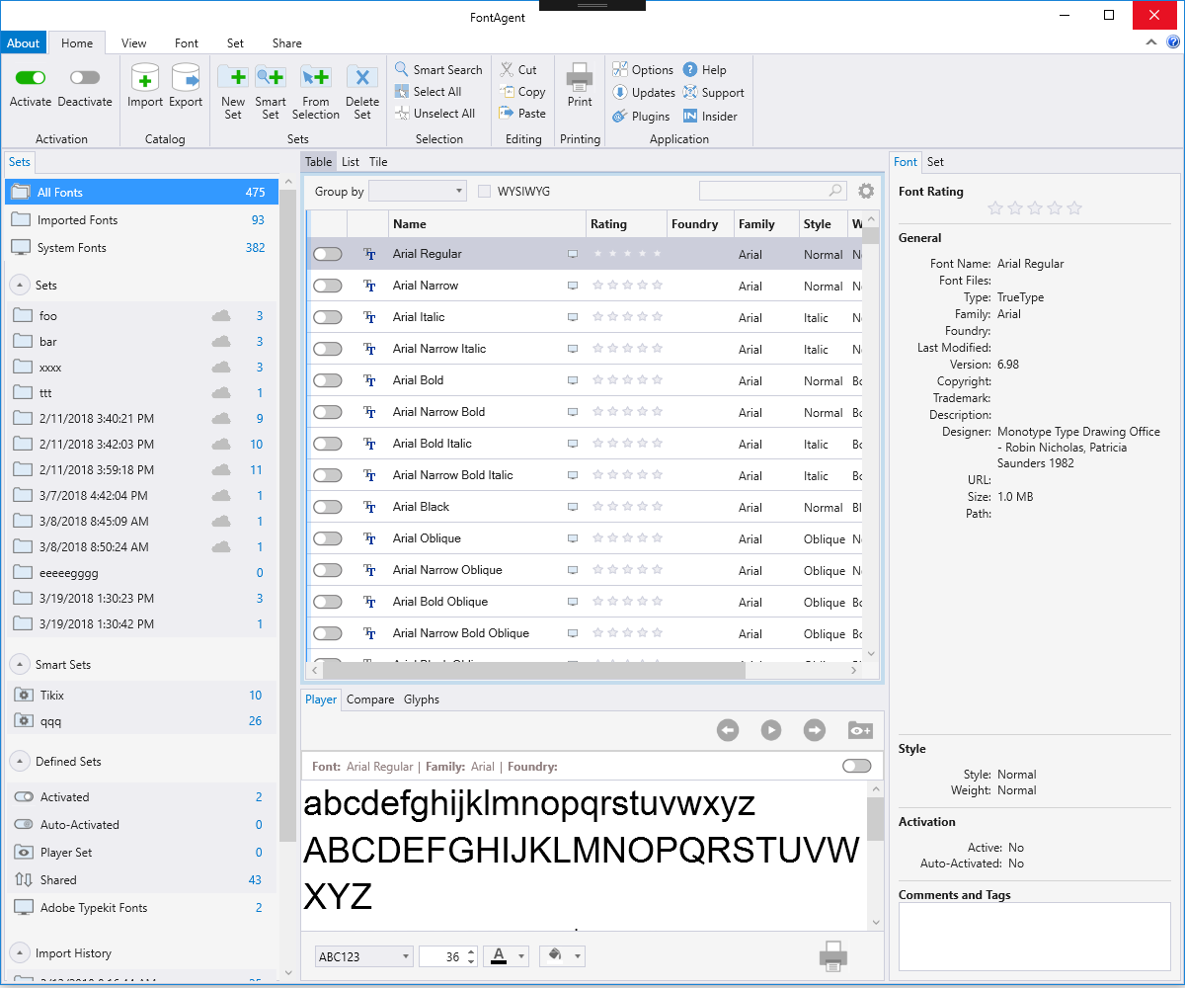Click the Comments and Tags box
The width and height of the screenshot is (1185, 988).
tap(1035, 938)
